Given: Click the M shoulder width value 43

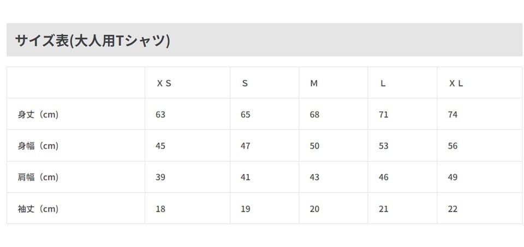Looking at the screenshot, I should click(x=314, y=177).
